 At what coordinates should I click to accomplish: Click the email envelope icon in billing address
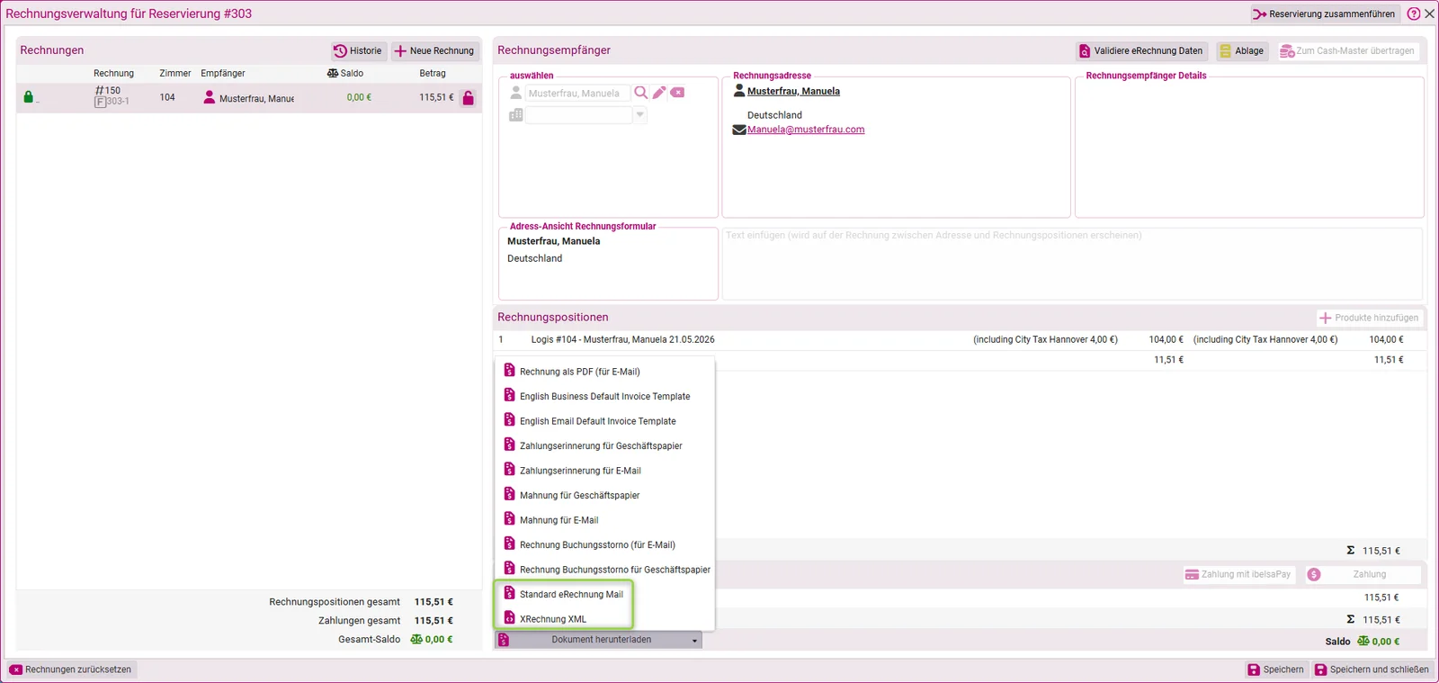[x=739, y=130]
